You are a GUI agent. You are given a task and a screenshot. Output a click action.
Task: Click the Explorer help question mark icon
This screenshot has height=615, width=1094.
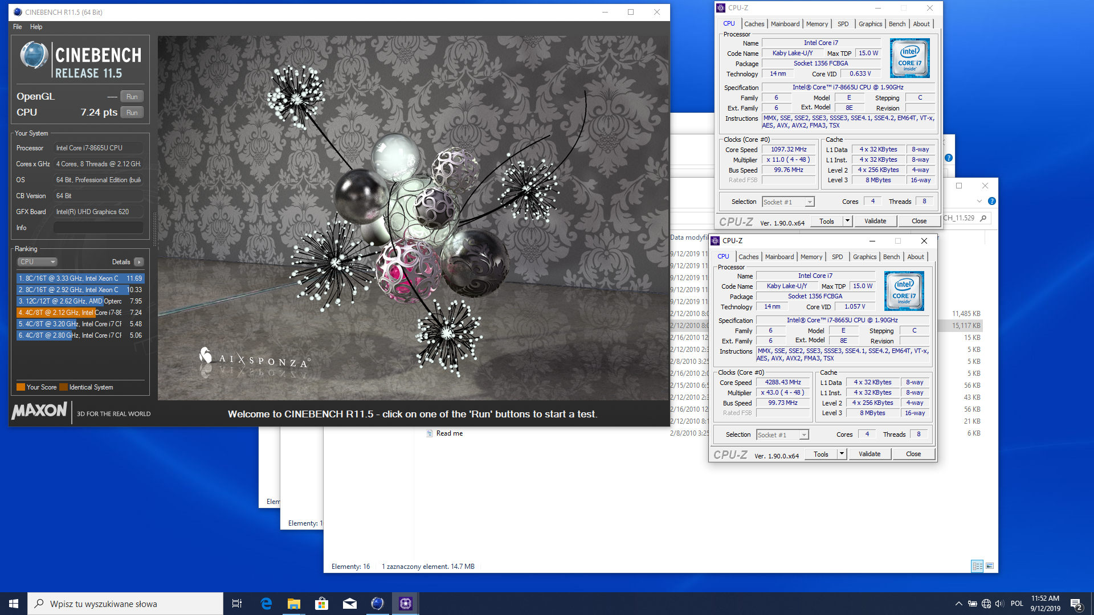point(992,202)
